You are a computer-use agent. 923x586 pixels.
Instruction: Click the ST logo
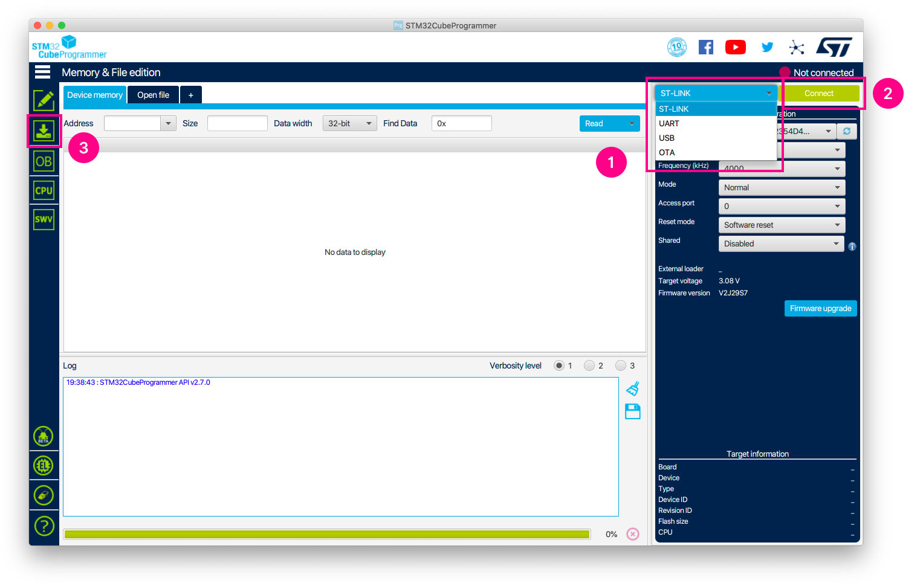834,47
